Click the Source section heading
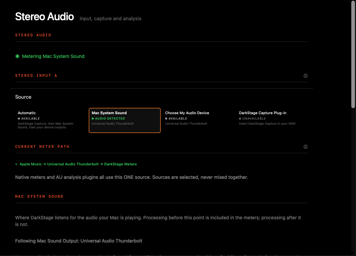 (23, 97)
